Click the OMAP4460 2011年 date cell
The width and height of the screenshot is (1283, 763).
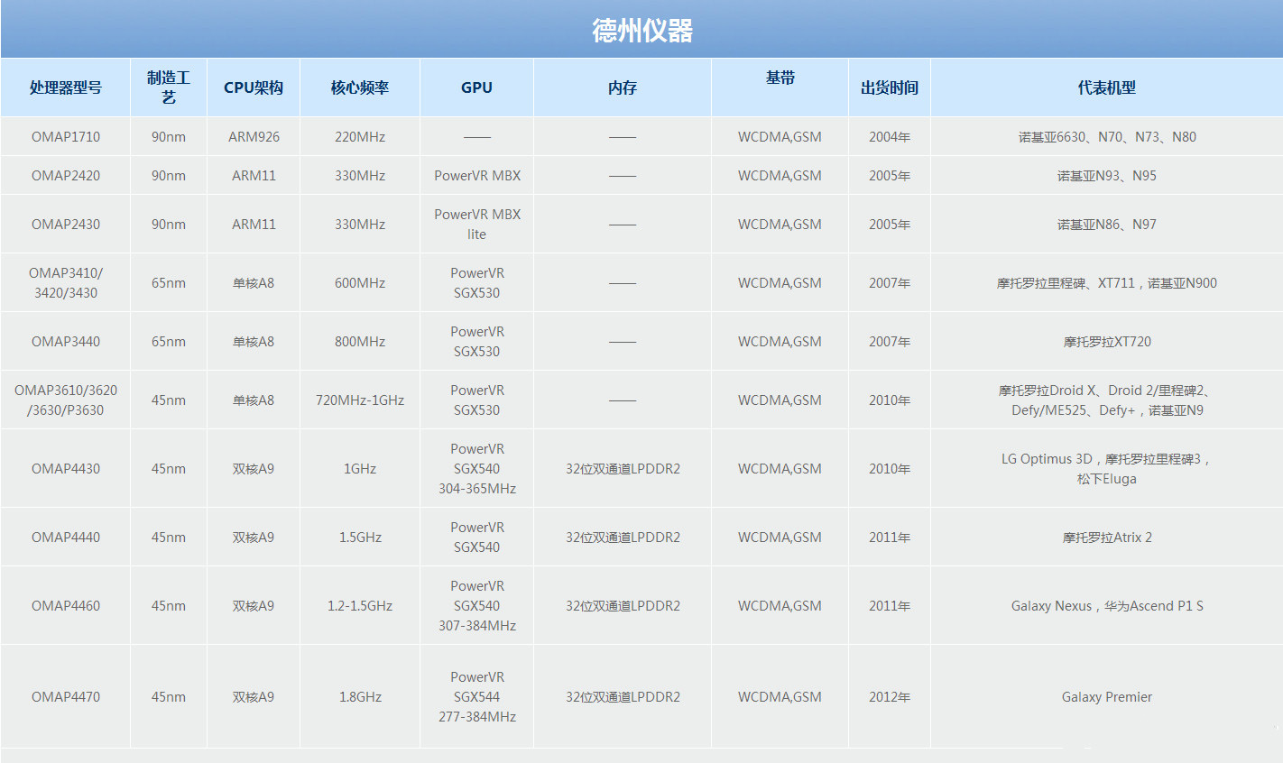point(890,606)
